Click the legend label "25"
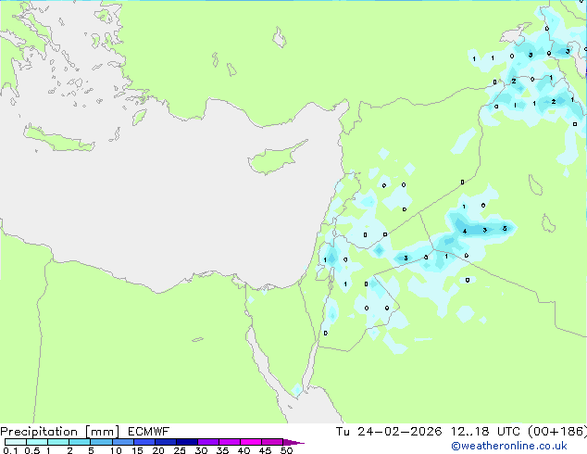587x454 pixels. tap(180, 450)
